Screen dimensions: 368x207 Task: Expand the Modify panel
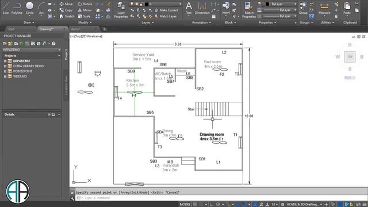[85, 22]
